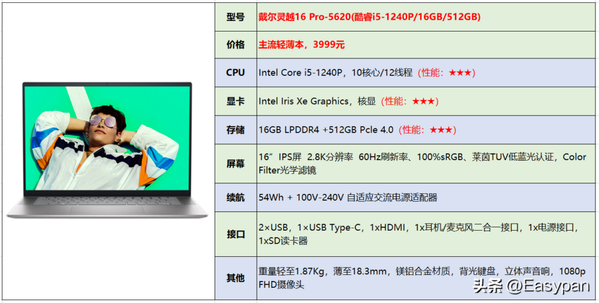Select the 屏幕 header cell

236,164
